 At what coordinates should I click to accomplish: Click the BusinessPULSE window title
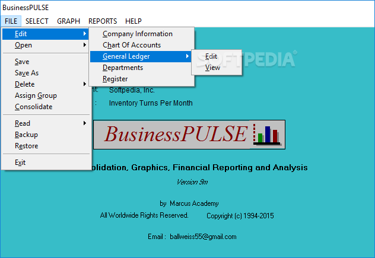26,8
